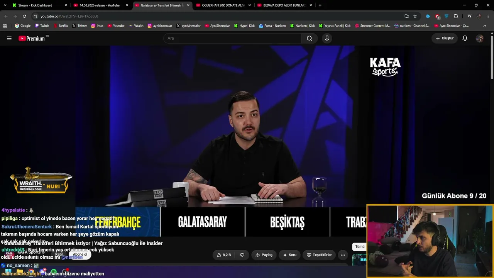
Task: Open a new browser tab
Action: point(320,5)
